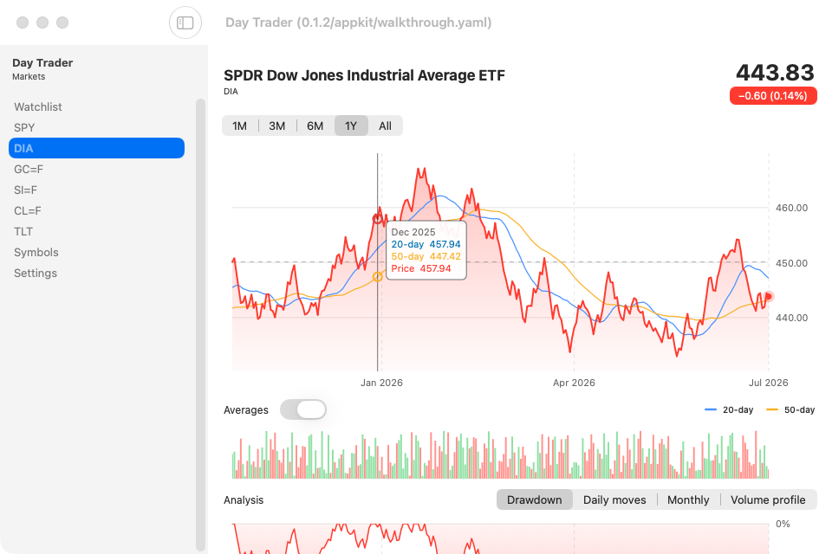Select SI=F in the sidebar

pyautogui.click(x=96, y=190)
